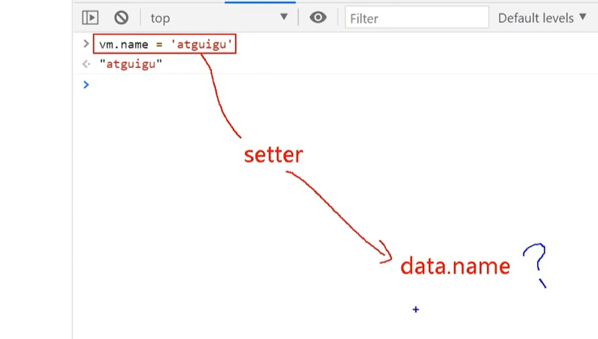
Task: Click the blue console prompt chevron
Action: [x=86, y=84]
